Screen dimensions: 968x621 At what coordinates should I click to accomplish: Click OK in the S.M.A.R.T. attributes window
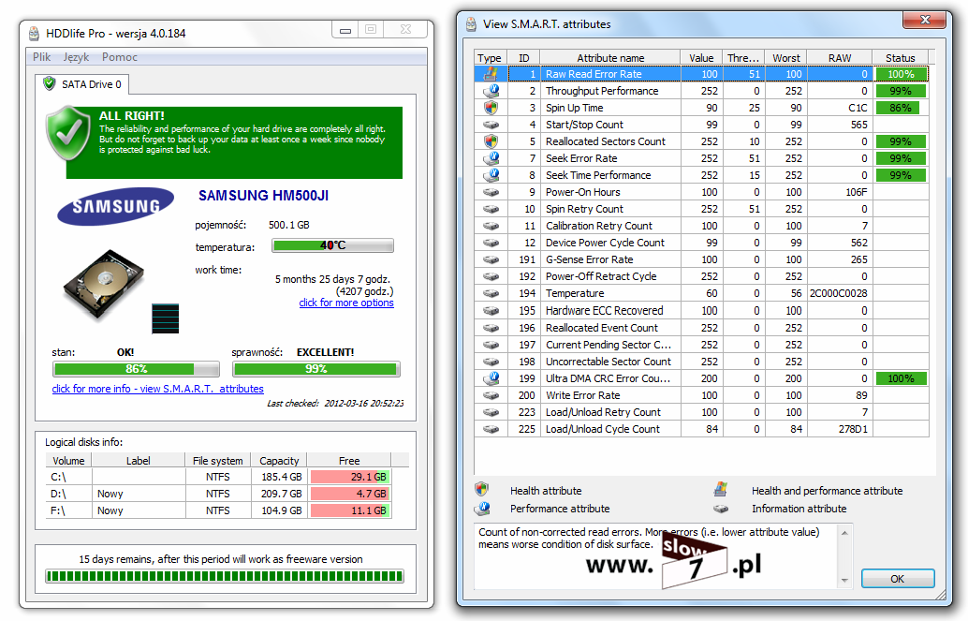click(898, 579)
